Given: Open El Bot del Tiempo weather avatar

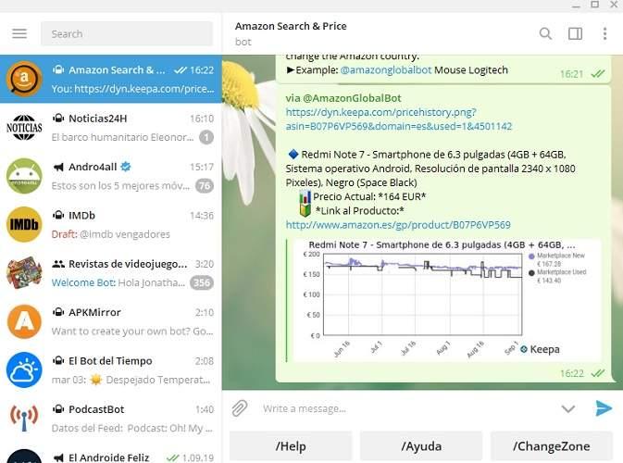Looking at the screenshot, I should tap(24, 369).
